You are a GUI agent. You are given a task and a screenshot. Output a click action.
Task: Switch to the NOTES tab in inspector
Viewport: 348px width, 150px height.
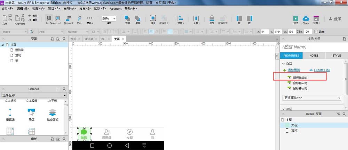314,55
